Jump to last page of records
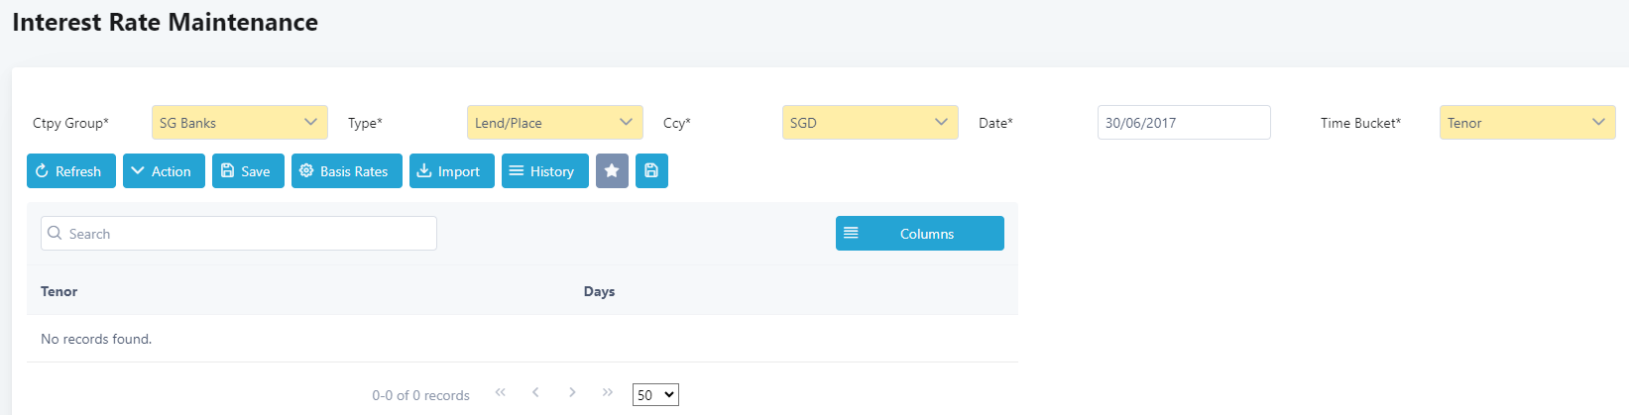The image size is (1629, 415). (x=608, y=393)
